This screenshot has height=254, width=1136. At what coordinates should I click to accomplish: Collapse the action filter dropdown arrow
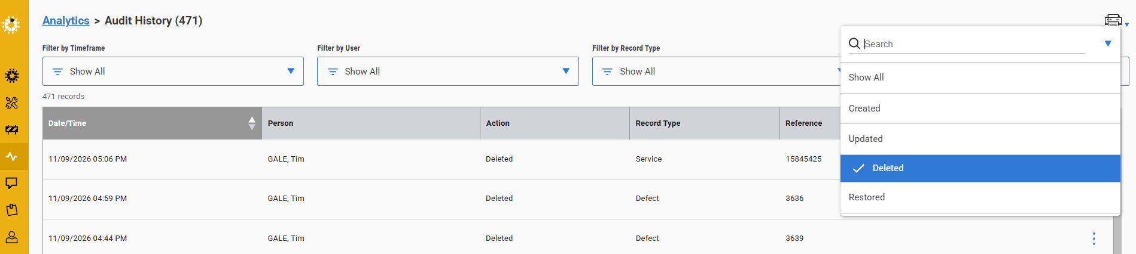1108,44
